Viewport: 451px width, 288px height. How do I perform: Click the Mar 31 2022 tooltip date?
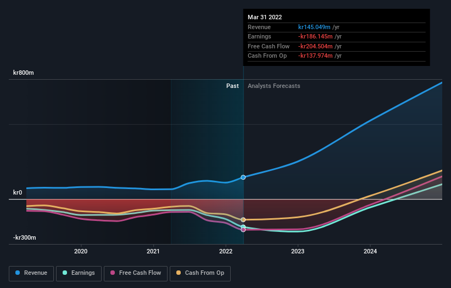265,17
